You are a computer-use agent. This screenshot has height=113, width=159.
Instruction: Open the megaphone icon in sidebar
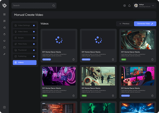[4, 41]
